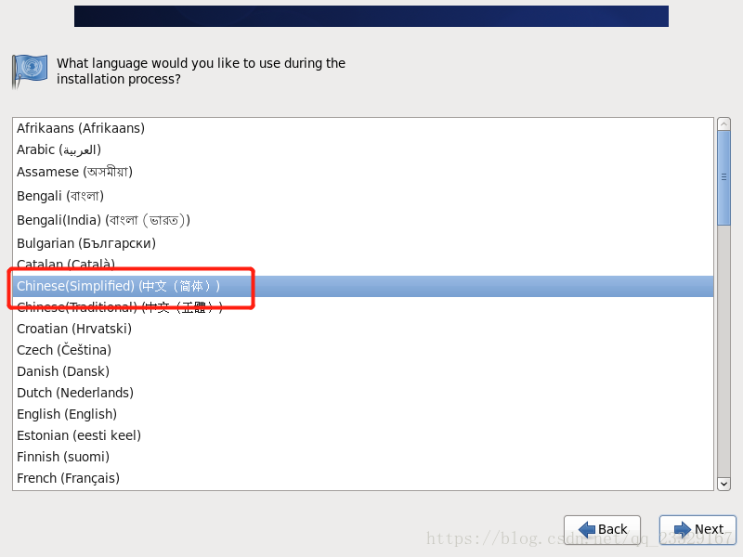Viewport: 743px width, 557px height.
Task: Click the Next button
Action: pyautogui.click(x=697, y=529)
